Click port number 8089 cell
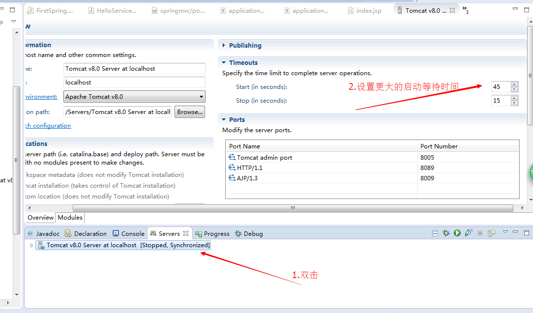The image size is (533, 313). [468, 168]
